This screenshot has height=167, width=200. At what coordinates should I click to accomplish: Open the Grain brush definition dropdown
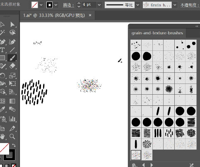pos(175,5)
